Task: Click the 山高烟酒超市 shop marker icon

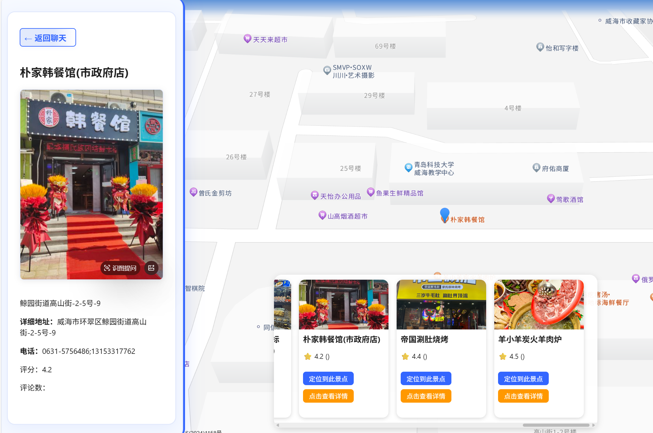Action: click(x=322, y=215)
